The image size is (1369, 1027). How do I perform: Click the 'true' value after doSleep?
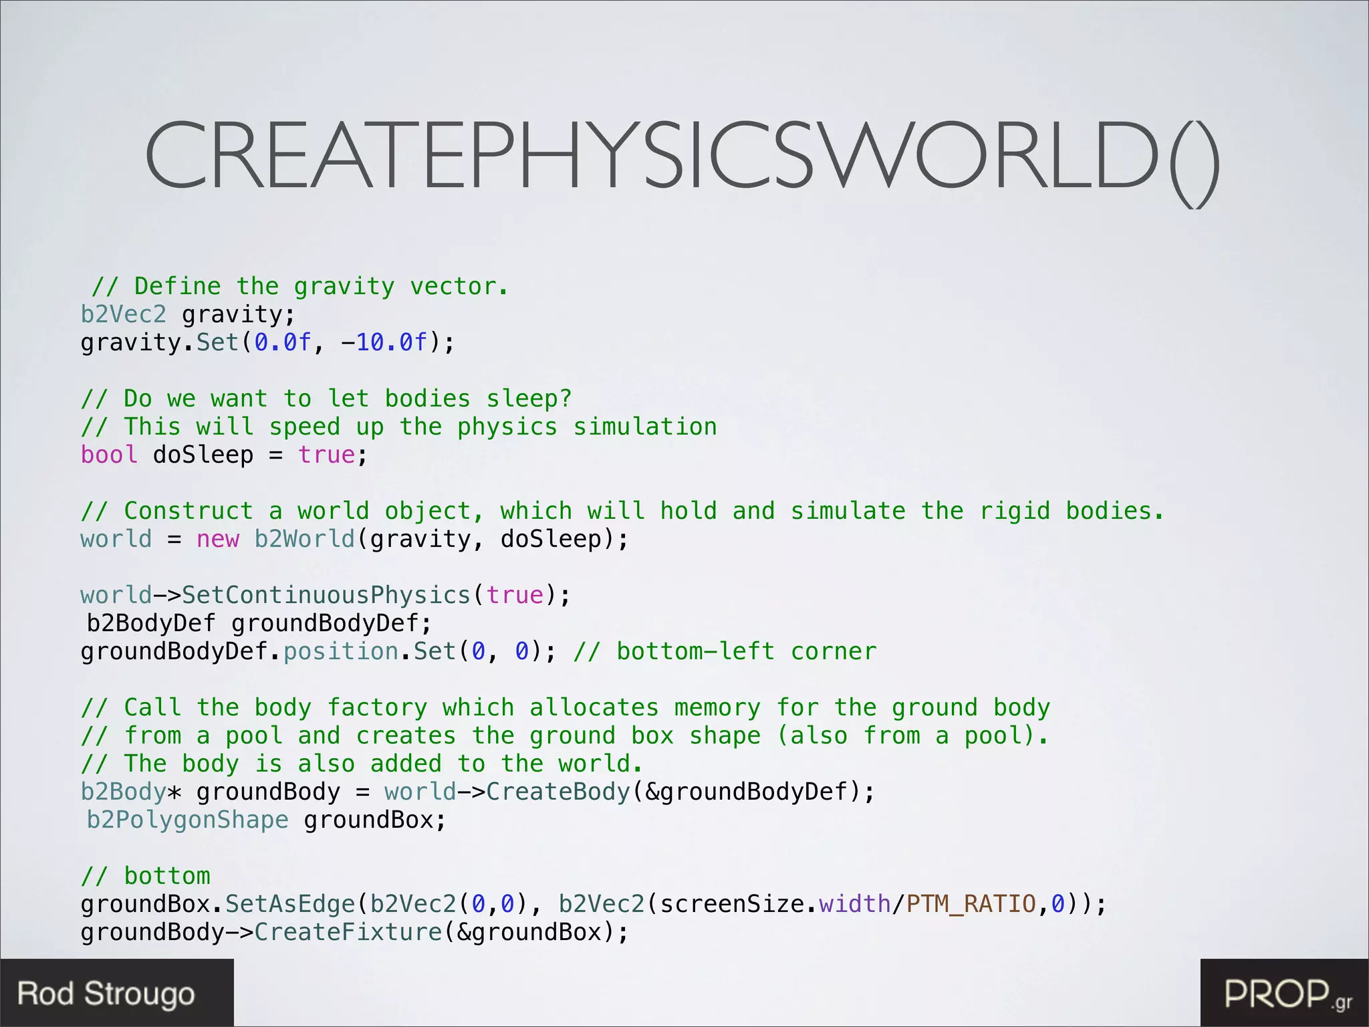(x=326, y=455)
